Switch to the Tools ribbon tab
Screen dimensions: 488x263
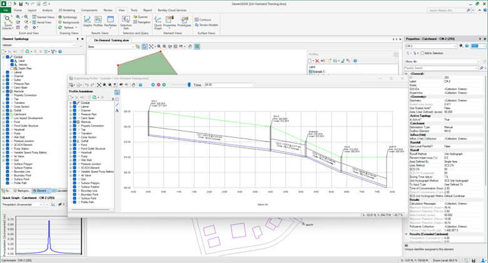pyautogui.click(x=134, y=10)
